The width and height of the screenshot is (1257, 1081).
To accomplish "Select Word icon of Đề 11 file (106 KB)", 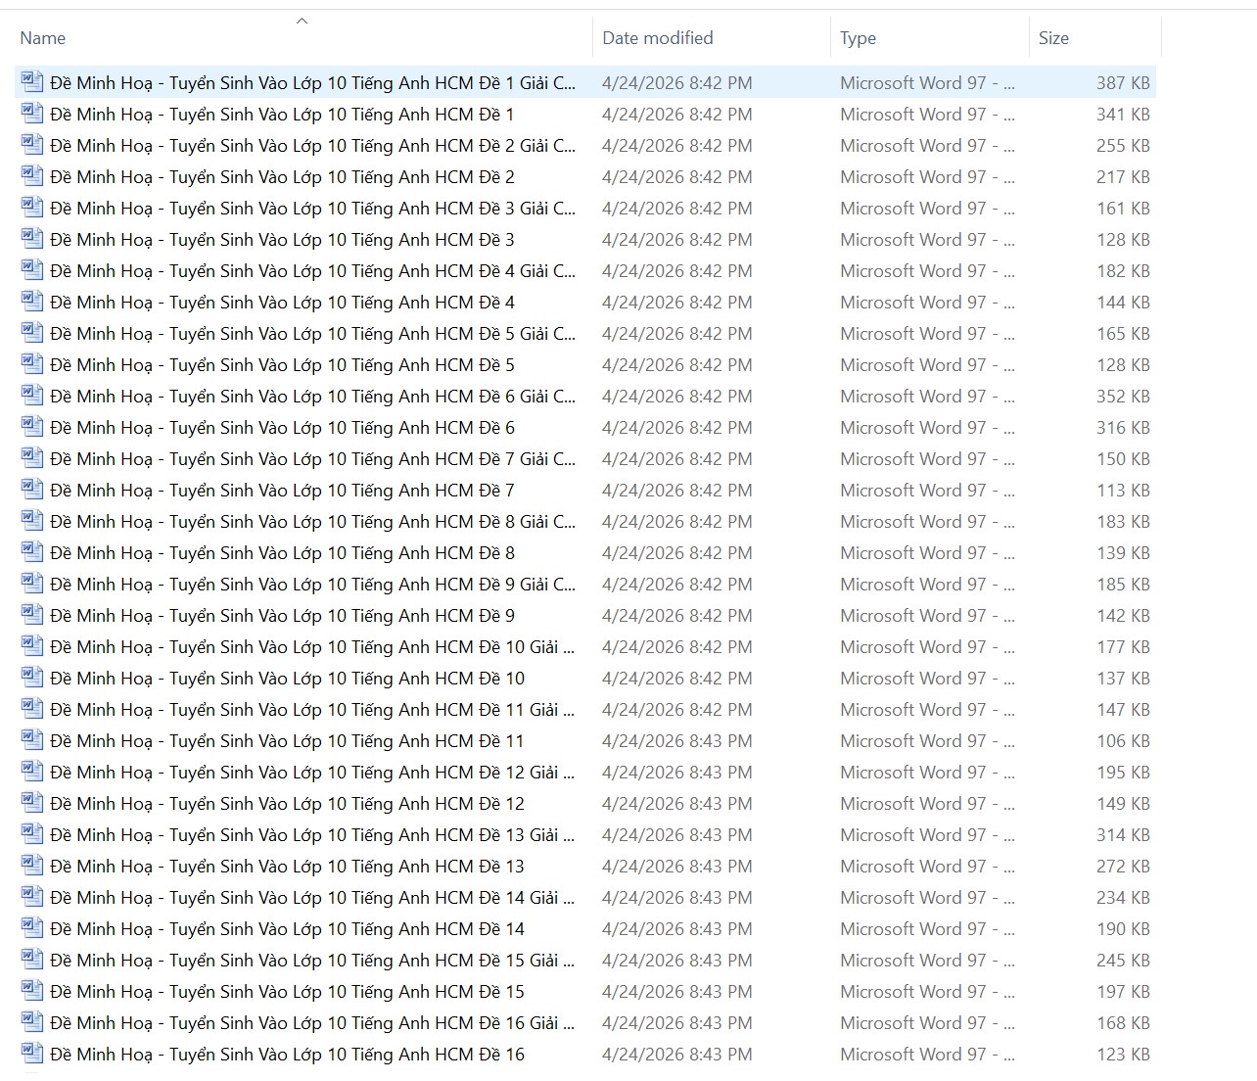I will pos(32,740).
